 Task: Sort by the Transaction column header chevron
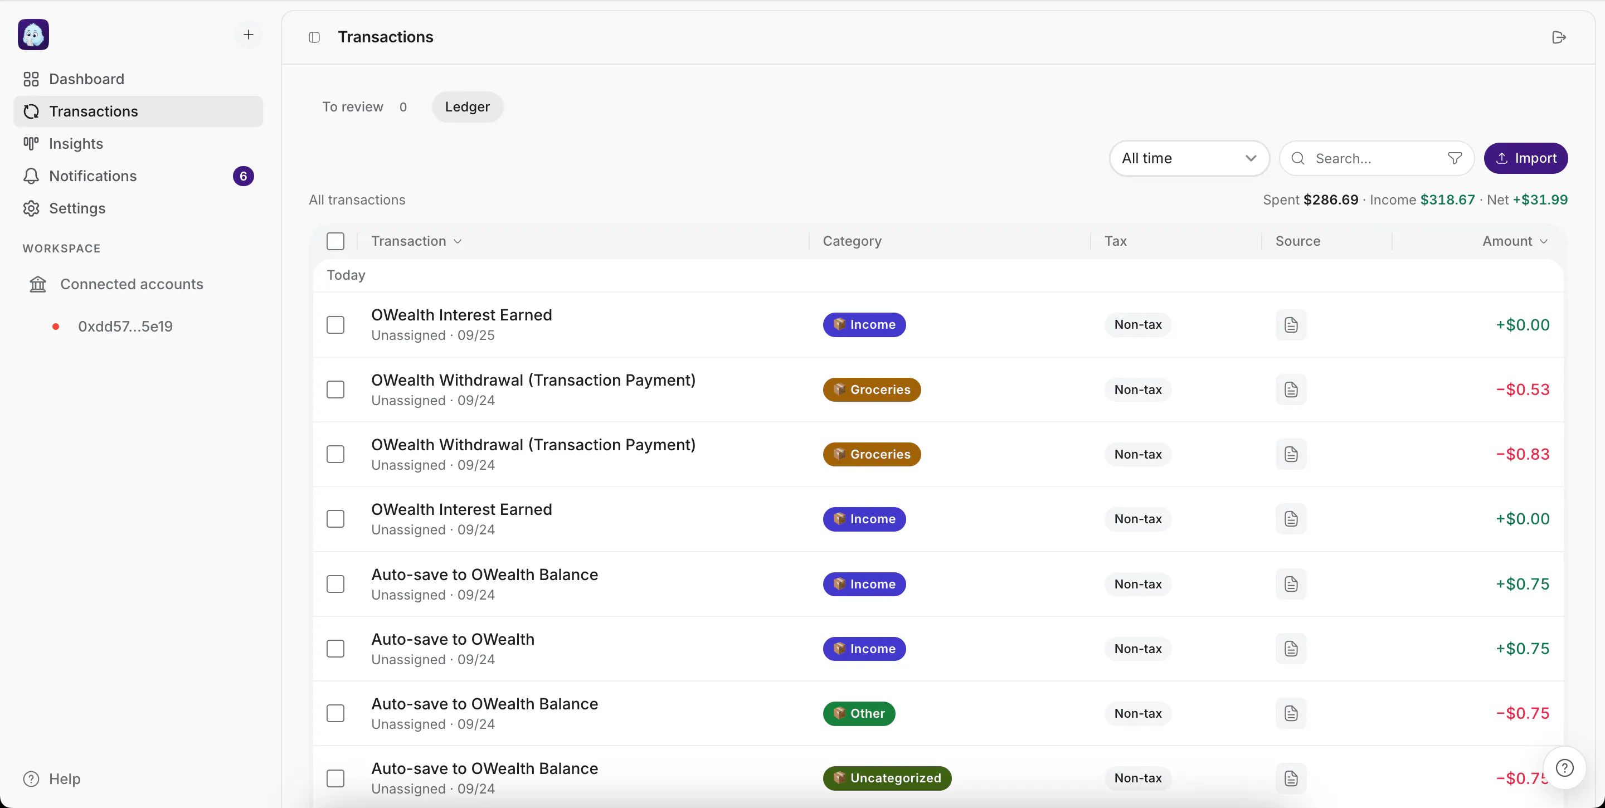tap(458, 242)
